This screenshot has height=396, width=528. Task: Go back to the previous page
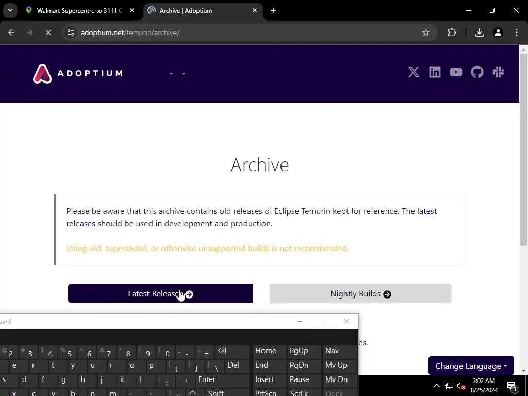coord(11,32)
